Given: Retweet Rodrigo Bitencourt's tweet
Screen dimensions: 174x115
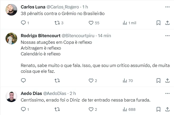Looking at the screenshot, I should coord(57,80).
